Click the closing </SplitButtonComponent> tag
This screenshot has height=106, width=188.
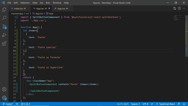(44, 91)
